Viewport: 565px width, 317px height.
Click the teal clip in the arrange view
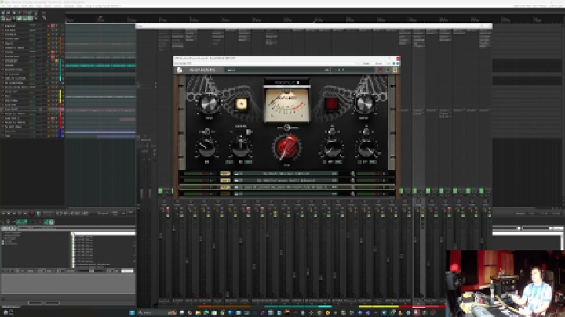(x=100, y=66)
